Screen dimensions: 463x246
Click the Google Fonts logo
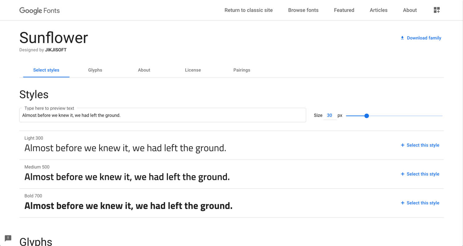pyautogui.click(x=40, y=10)
